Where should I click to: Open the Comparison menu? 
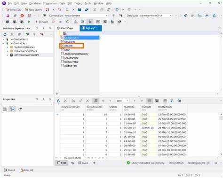(x=50, y=3)
